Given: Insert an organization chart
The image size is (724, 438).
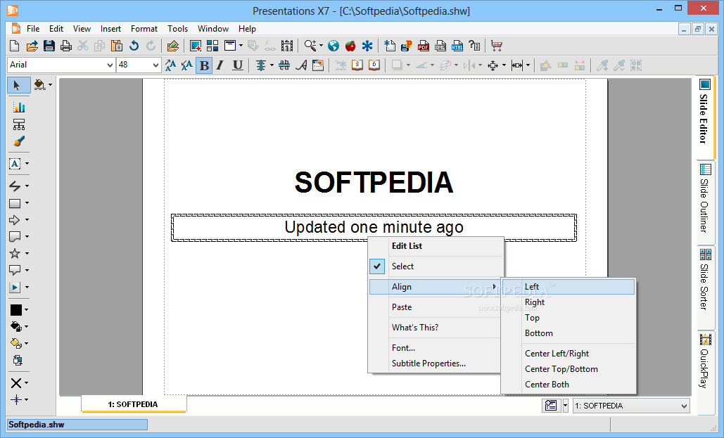Looking at the screenshot, I should tap(19, 124).
